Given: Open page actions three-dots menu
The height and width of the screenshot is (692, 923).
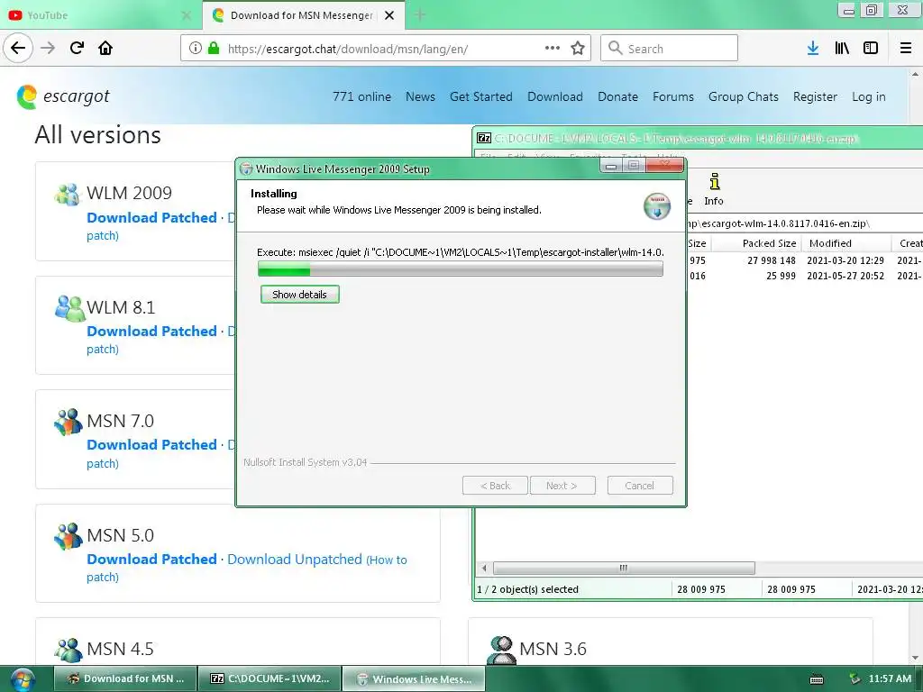Looking at the screenshot, I should click(553, 48).
